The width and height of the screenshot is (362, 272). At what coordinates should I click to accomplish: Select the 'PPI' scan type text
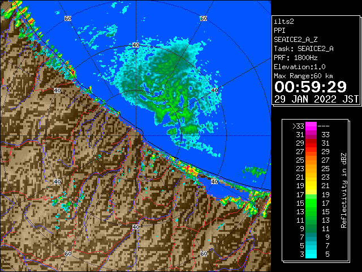click(x=279, y=31)
